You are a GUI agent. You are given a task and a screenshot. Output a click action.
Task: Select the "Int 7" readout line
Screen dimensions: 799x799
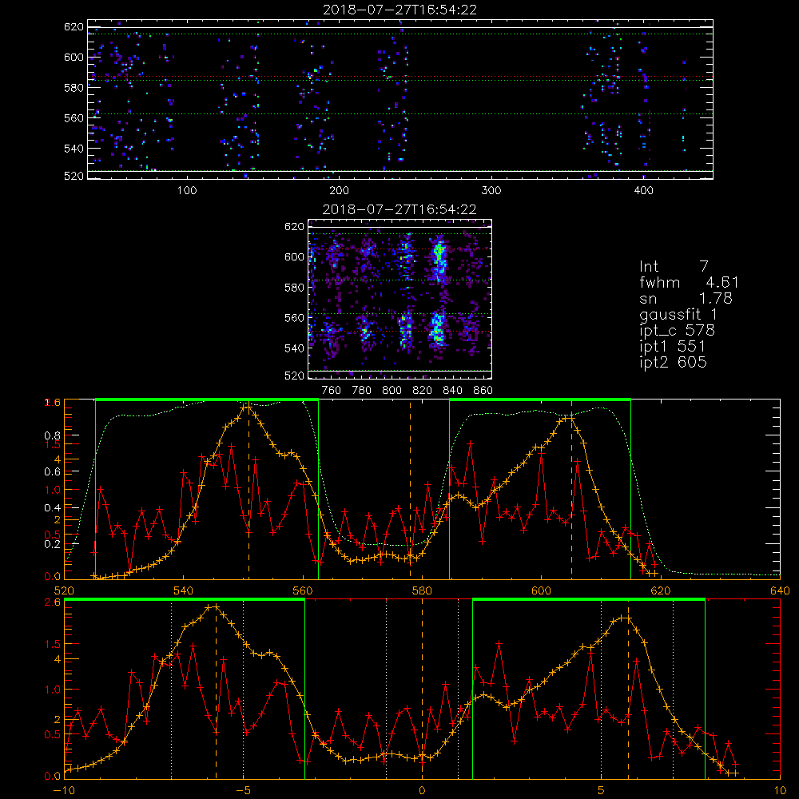pyautogui.click(x=674, y=267)
